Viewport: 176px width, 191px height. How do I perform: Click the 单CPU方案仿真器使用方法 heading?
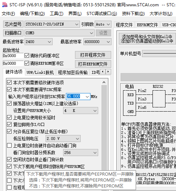pyautogui.click(x=146, y=124)
